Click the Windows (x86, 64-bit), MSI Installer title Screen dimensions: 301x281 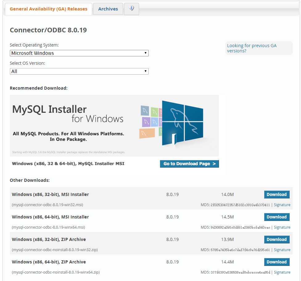(50, 217)
